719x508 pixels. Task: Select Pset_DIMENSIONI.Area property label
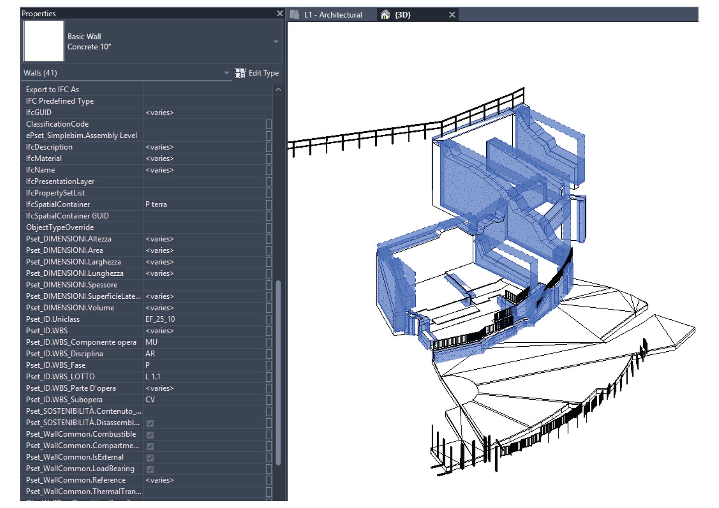[64, 250]
